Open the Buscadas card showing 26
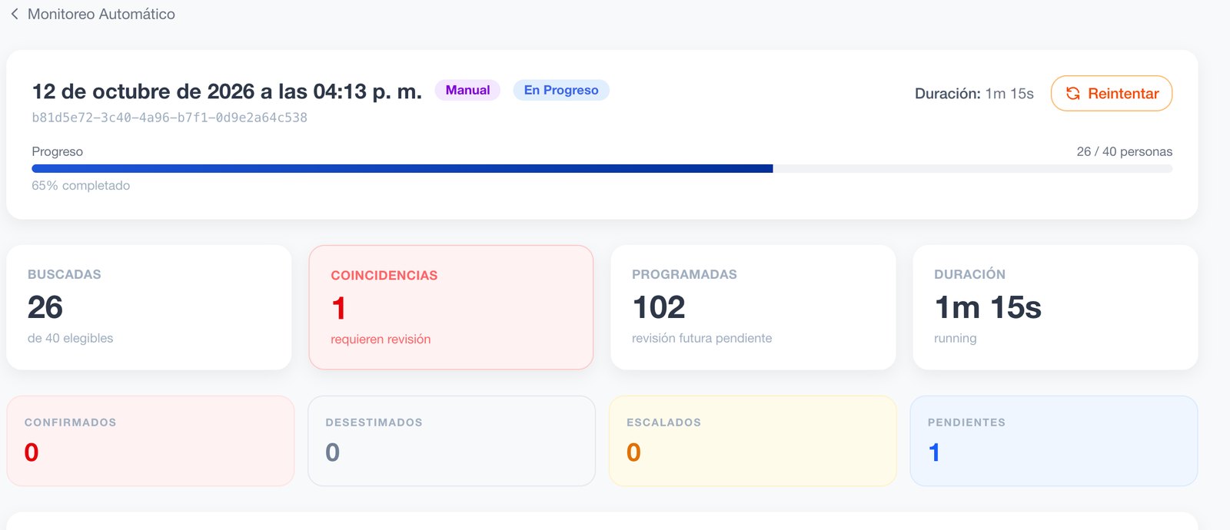This screenshot has height=530, width=1230. click(149, 307)
